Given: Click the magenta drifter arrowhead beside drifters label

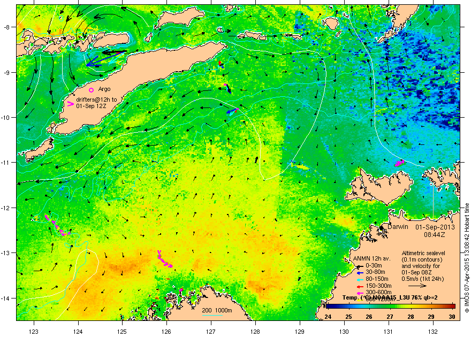Looking at the screenshot, I should (70, 104).
